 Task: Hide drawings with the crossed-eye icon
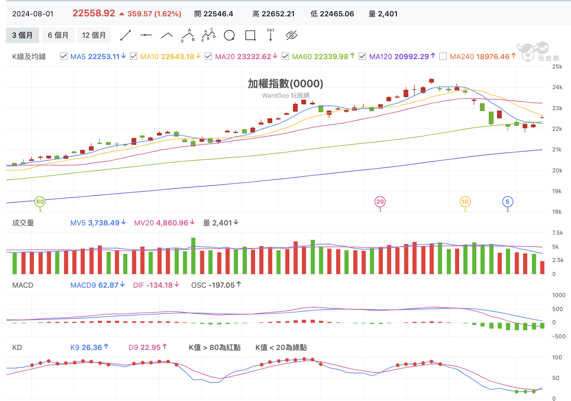point(291,35)
